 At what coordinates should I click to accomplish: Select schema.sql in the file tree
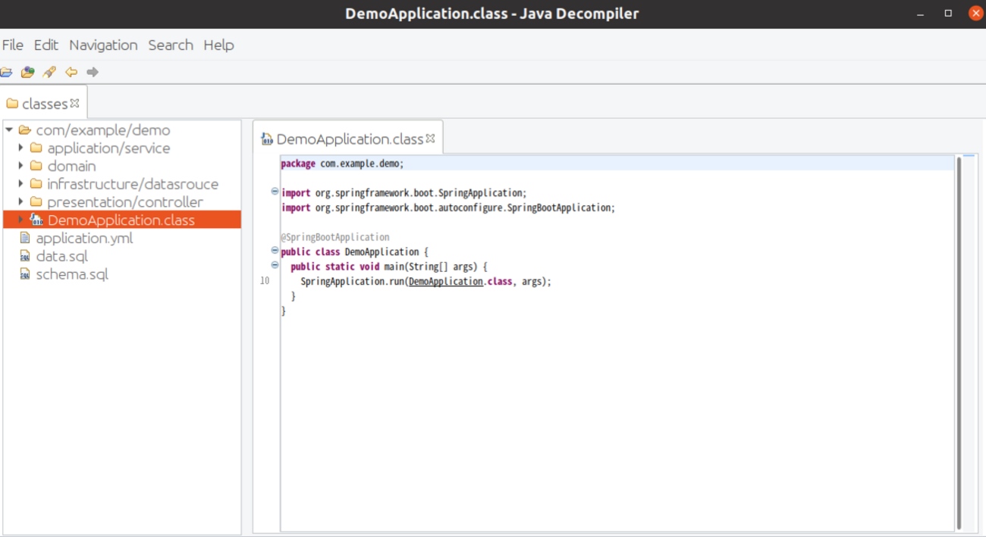point(72,274)
